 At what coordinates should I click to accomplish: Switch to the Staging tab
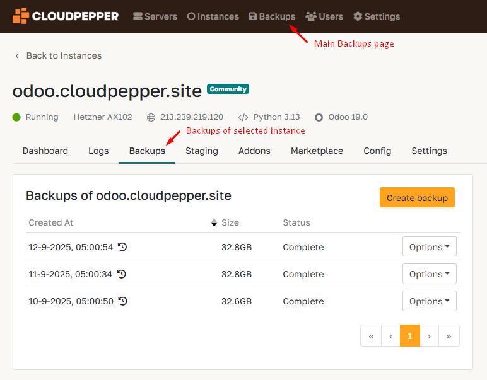point(201,151)
